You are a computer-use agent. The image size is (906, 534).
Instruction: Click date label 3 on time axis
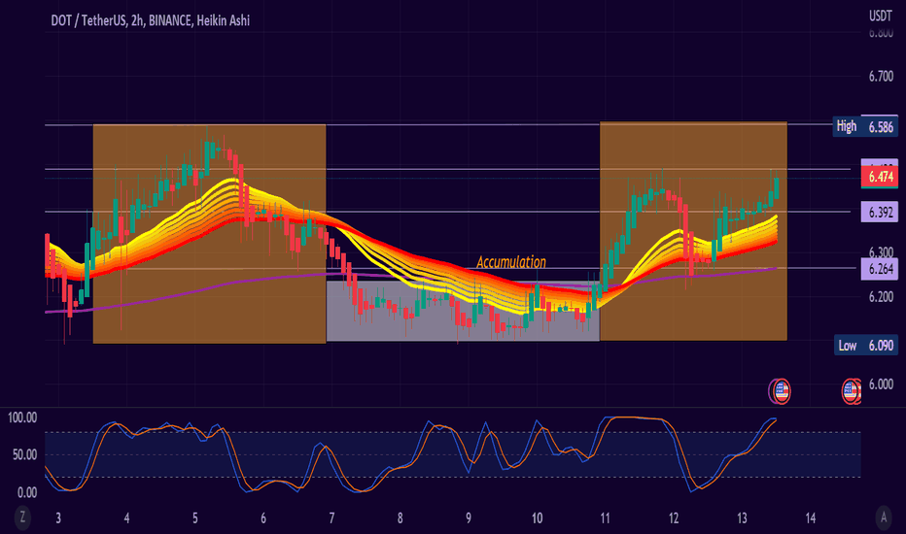[x=58, y=517]
